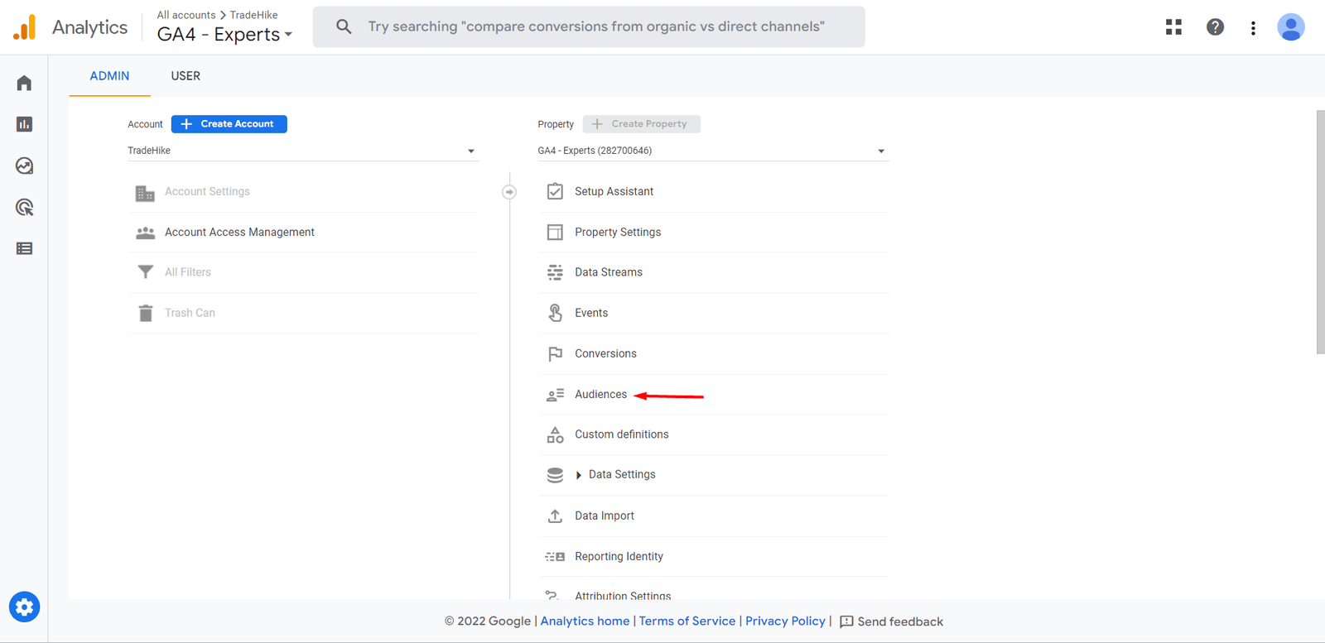The image size is (1325, 643).
Task: Open the TradeHike account dropdown
Action: (302, 151)
